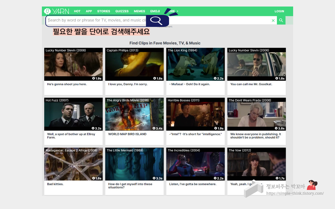
Task: Click "The Little Mermaid (1989)" title
Action: point(125,150)
